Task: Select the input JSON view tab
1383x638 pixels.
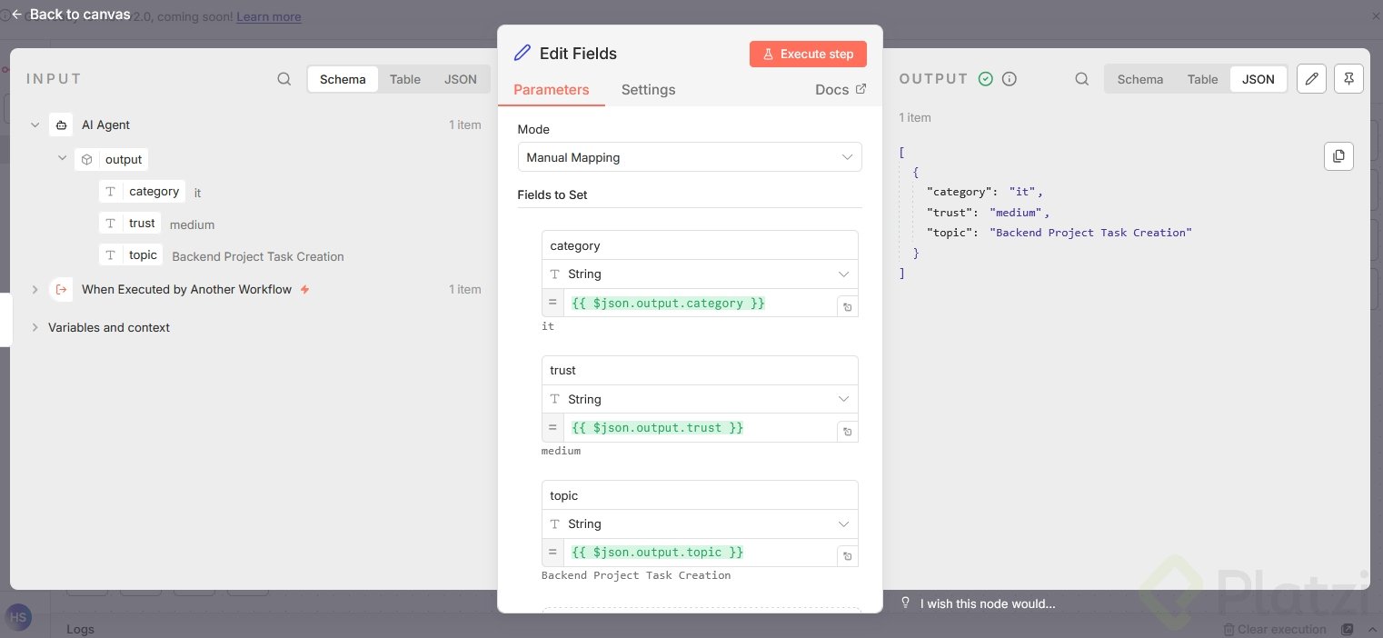Action: 461,79
